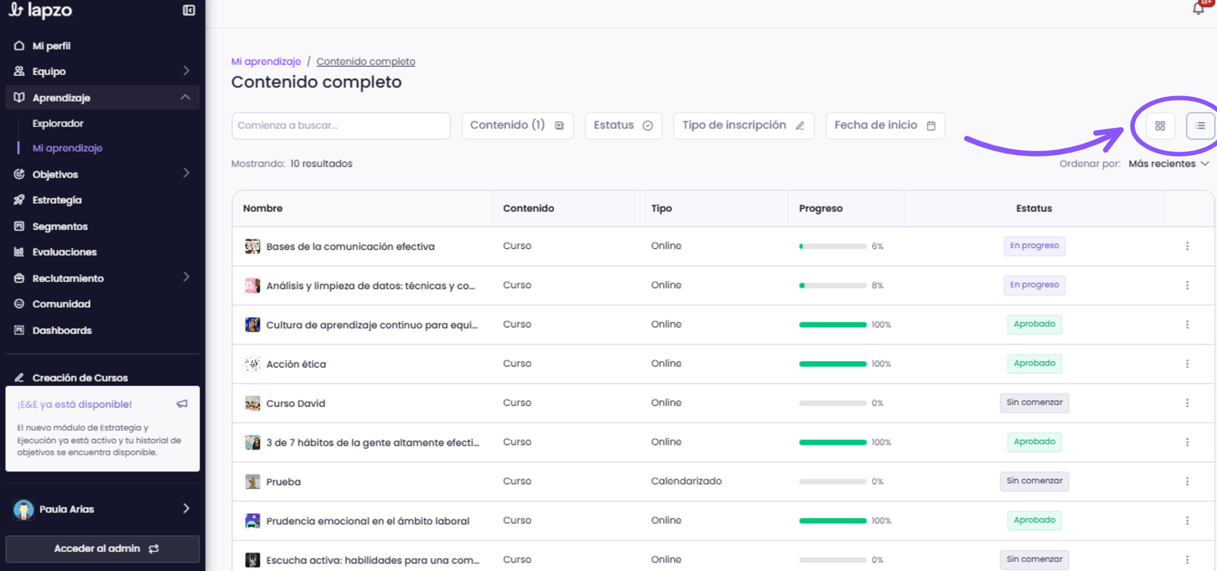Expand the Objetivos menu chevron
The height and width of the screenshot is (571, 1217).
pyautogui.click(x=186, y=173)
